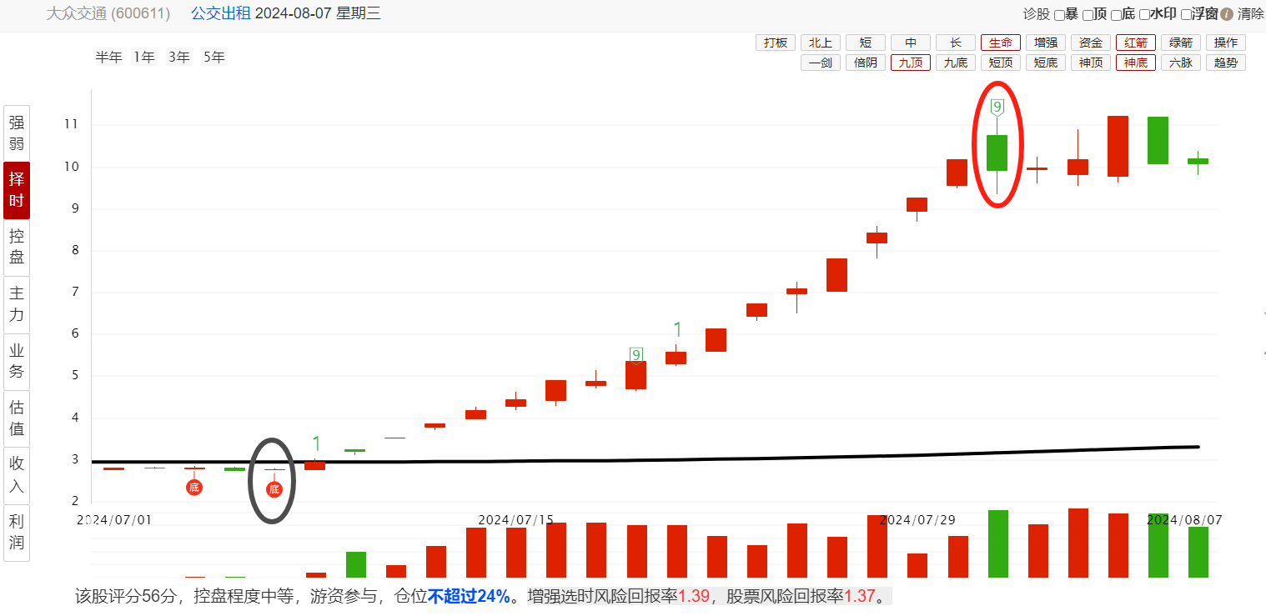Click the date 2024-08-07 星期三 in header

318,13
